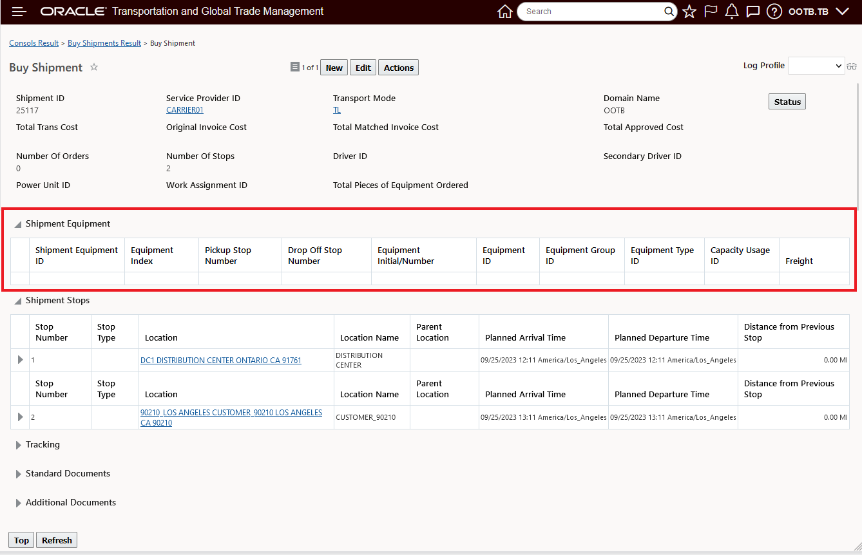Add Buy Shipment page to favorites star
The image size is (862, 555).
[94, 67]
